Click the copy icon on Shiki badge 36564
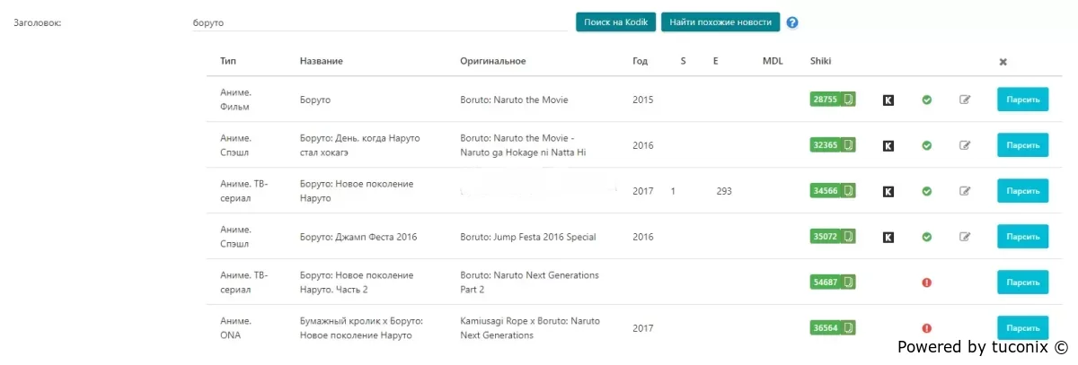Screen dimensions: 1078x365 tap(847, 328)
